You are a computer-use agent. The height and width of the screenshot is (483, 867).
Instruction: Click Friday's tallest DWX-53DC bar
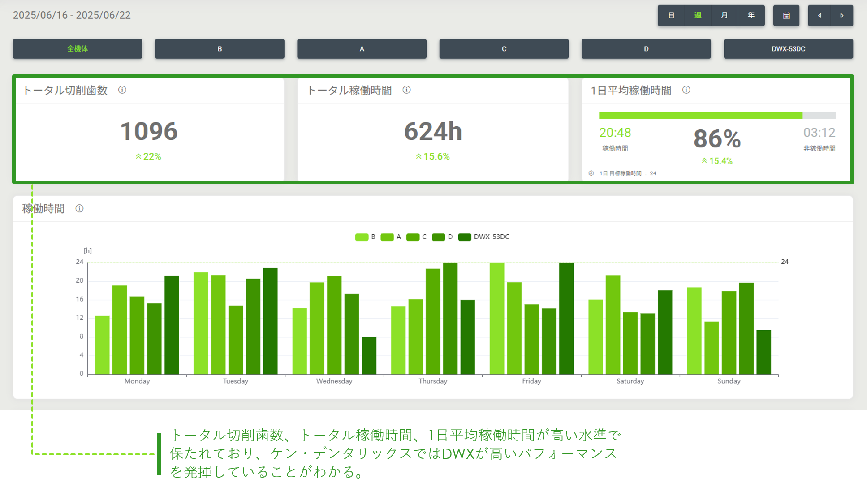click(566, 318)
